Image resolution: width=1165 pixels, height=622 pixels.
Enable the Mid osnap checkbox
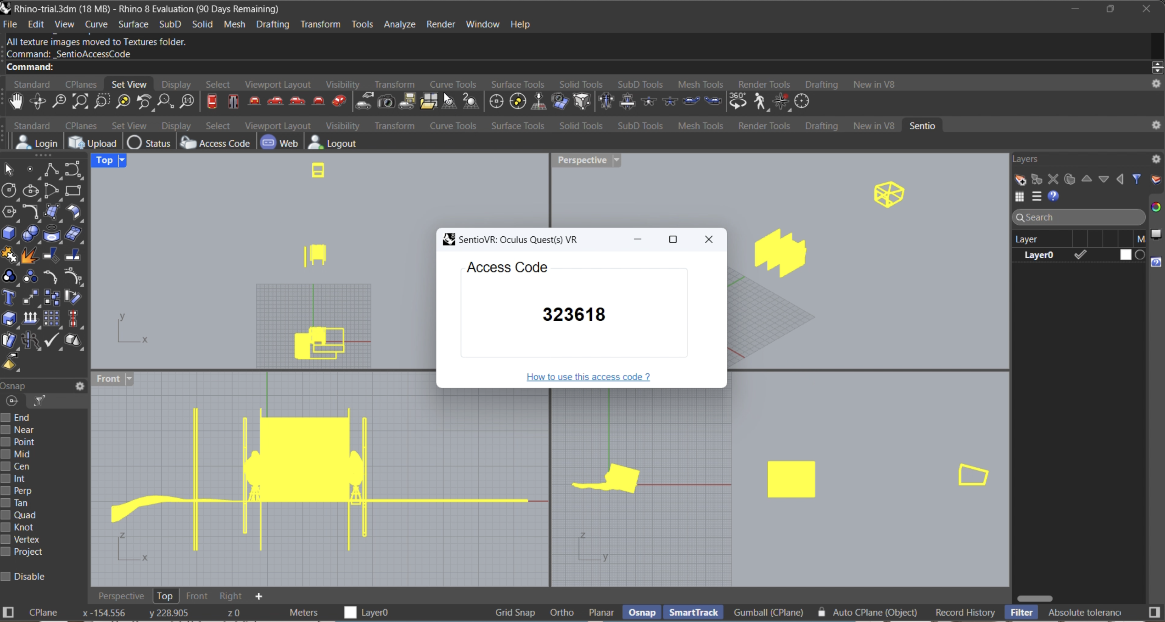[6, 454]
